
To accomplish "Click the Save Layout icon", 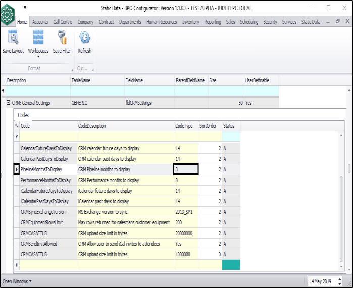I will (x=13, y=38).
